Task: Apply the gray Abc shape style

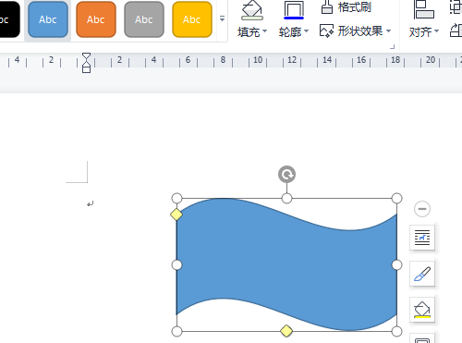Action: (144, 19)
